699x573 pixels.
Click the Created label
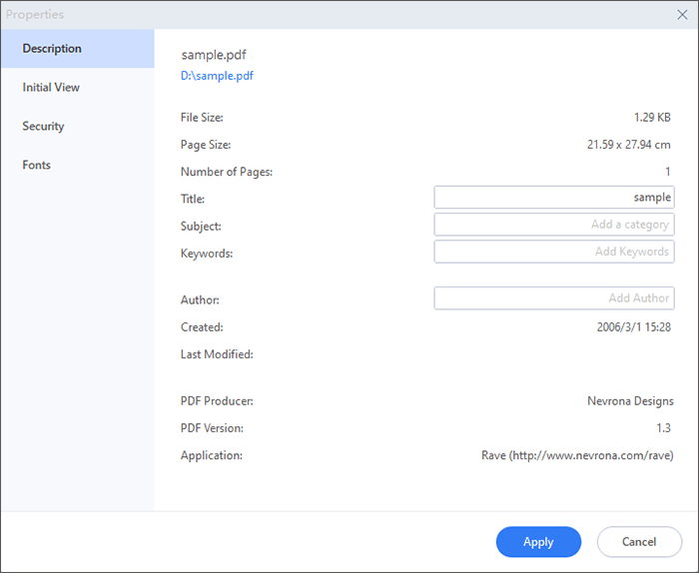202,327
